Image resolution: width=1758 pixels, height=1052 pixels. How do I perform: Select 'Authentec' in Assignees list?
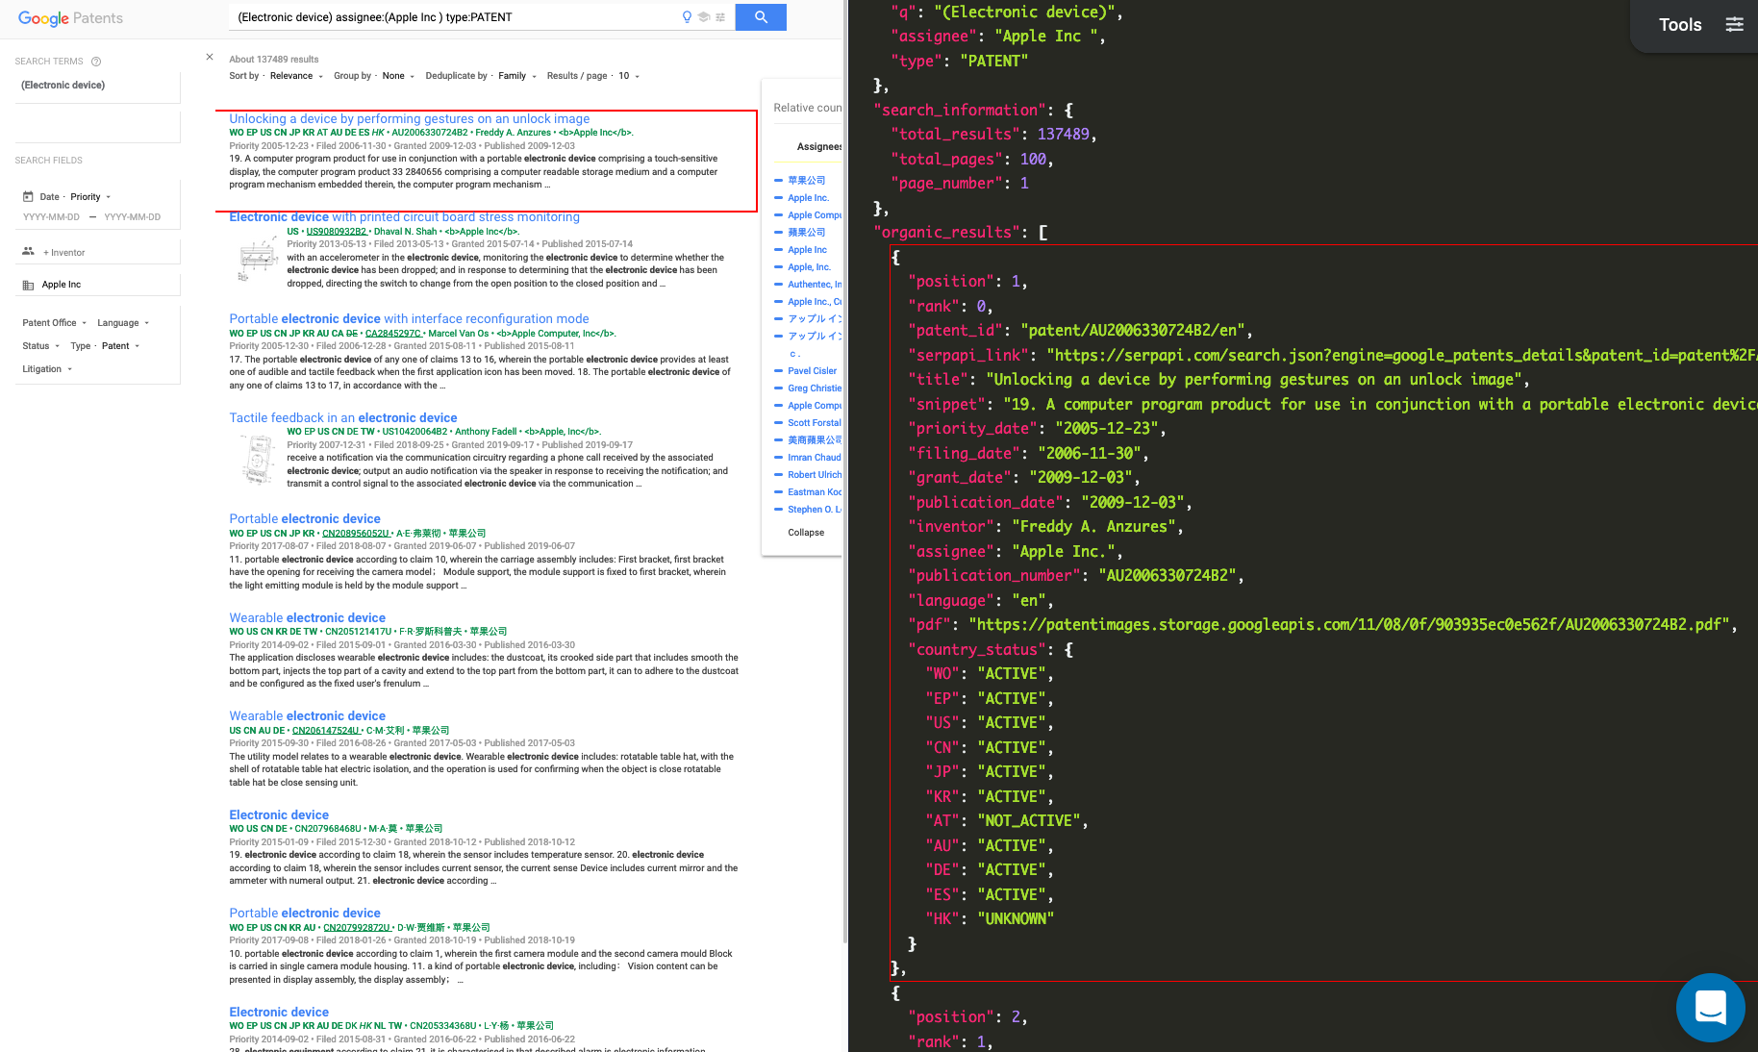(814, 285)
